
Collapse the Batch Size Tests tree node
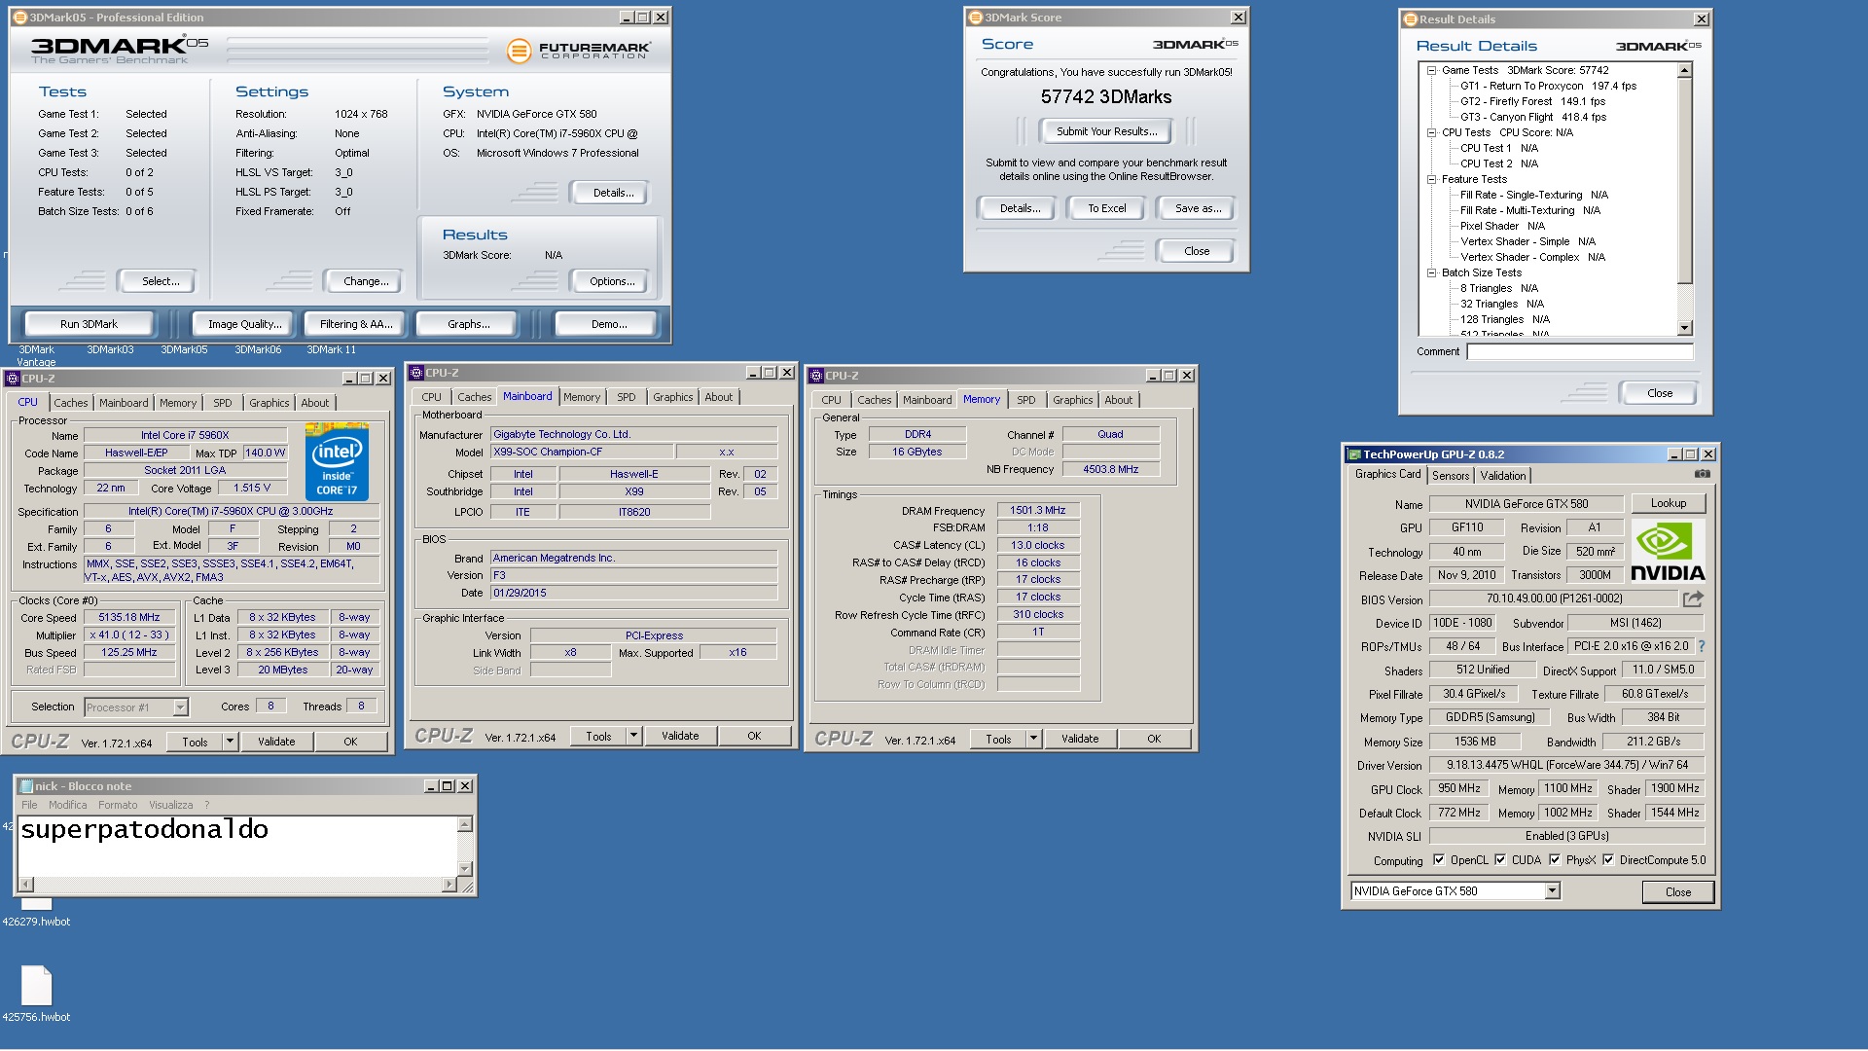(x=1432, y=272)
